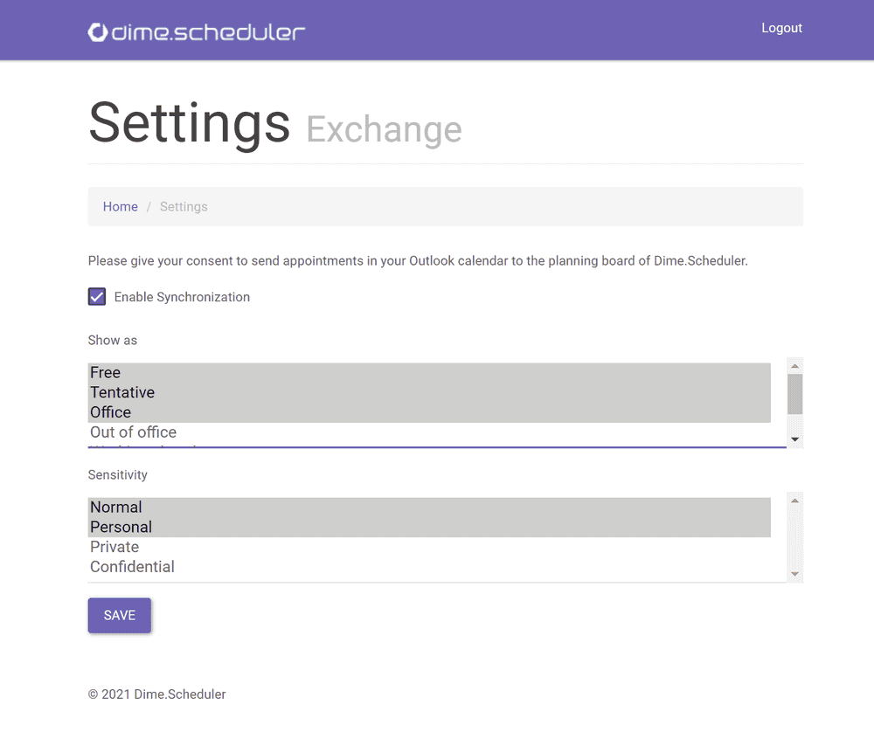Click the Sensitivity label
This screenshot has height=732, width=874.
(x=118, y=475)
